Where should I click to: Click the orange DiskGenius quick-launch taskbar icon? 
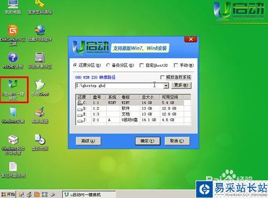[x=37, y=194]
